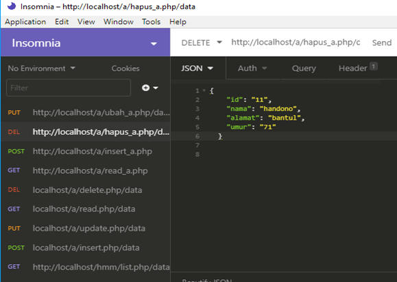This screenshot has width=397, height=282.
Task: Select the DEL localhost/a/delete.php/data request
Action: click(86, 190)
